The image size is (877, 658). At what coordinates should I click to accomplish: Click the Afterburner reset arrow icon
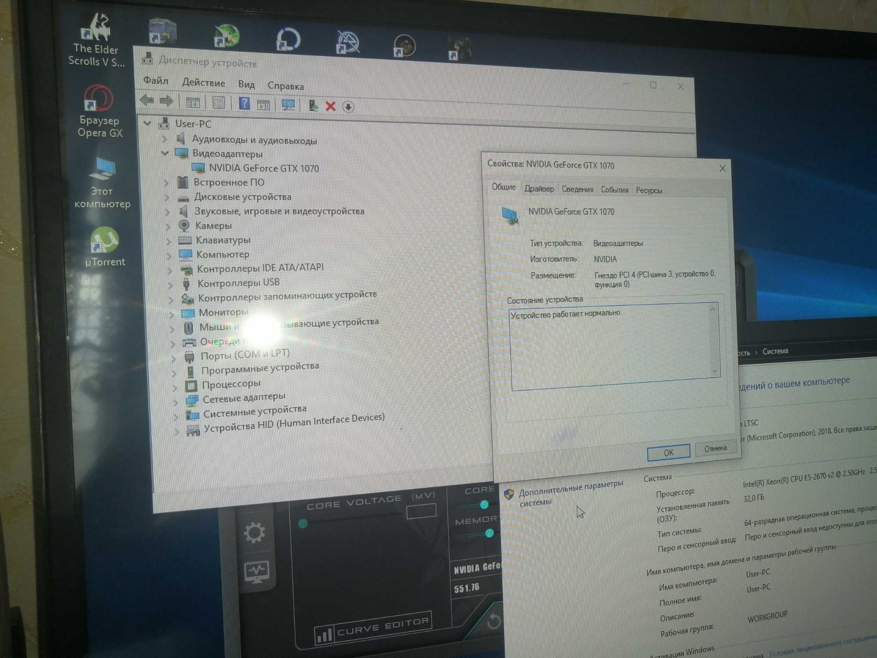pyautogui.click(x=494, y=621)
